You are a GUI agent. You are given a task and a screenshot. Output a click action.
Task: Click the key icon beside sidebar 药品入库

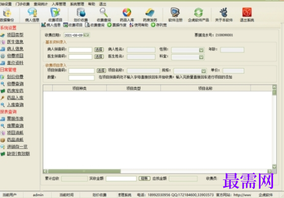click(3, 98)
